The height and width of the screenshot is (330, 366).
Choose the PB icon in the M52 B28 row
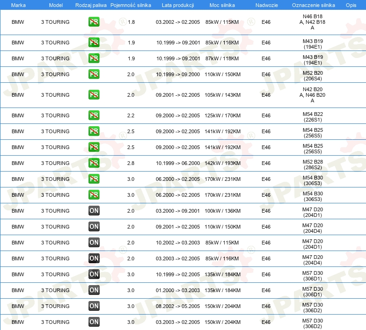(94, 163)
